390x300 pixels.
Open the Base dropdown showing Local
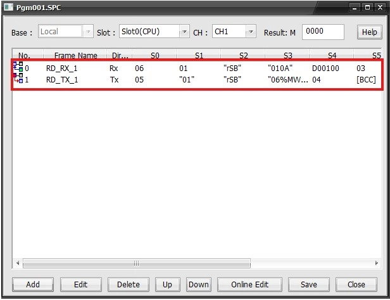tap(66, 32)
